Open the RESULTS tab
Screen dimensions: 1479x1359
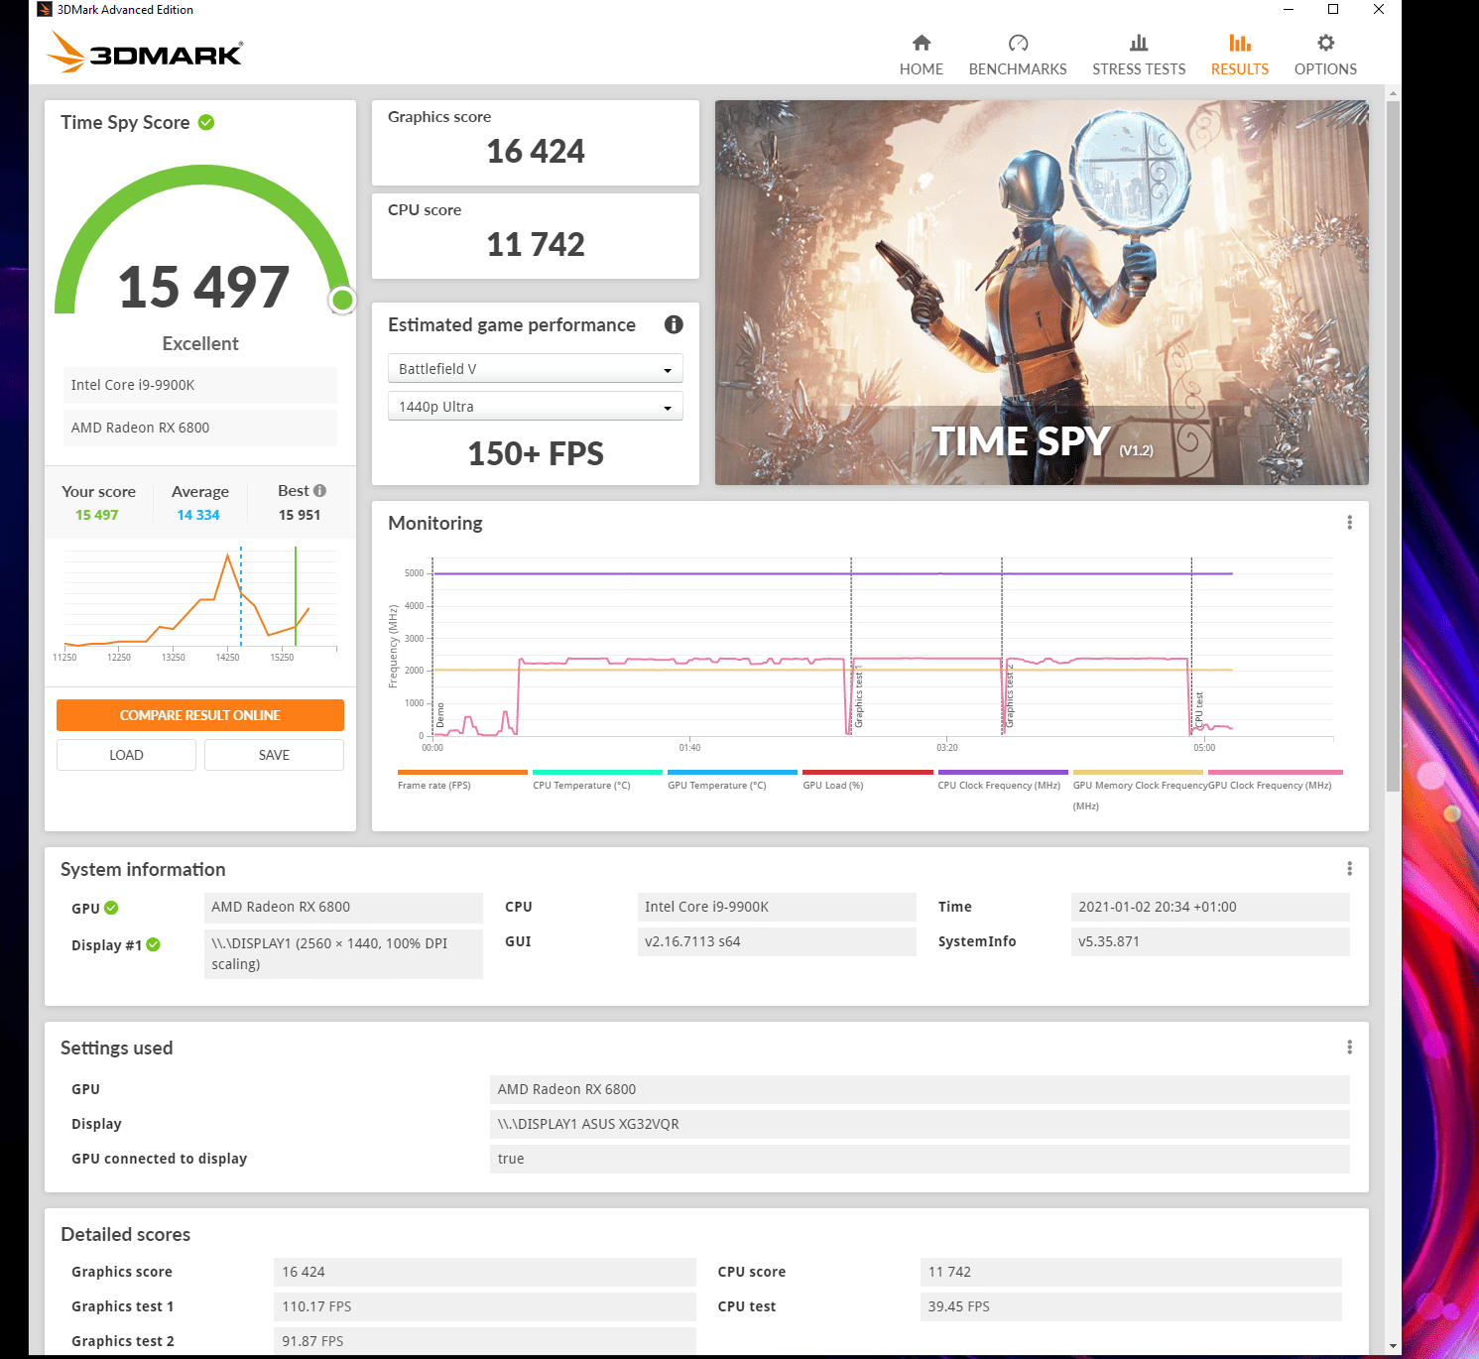(x=1239, y=56)
